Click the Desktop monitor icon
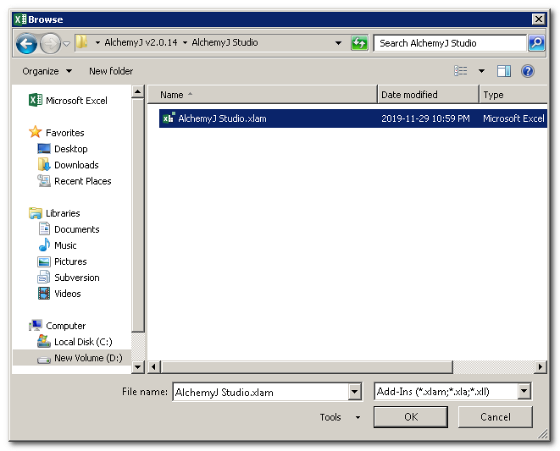The image size is (560, 451). tap(44, 148)
